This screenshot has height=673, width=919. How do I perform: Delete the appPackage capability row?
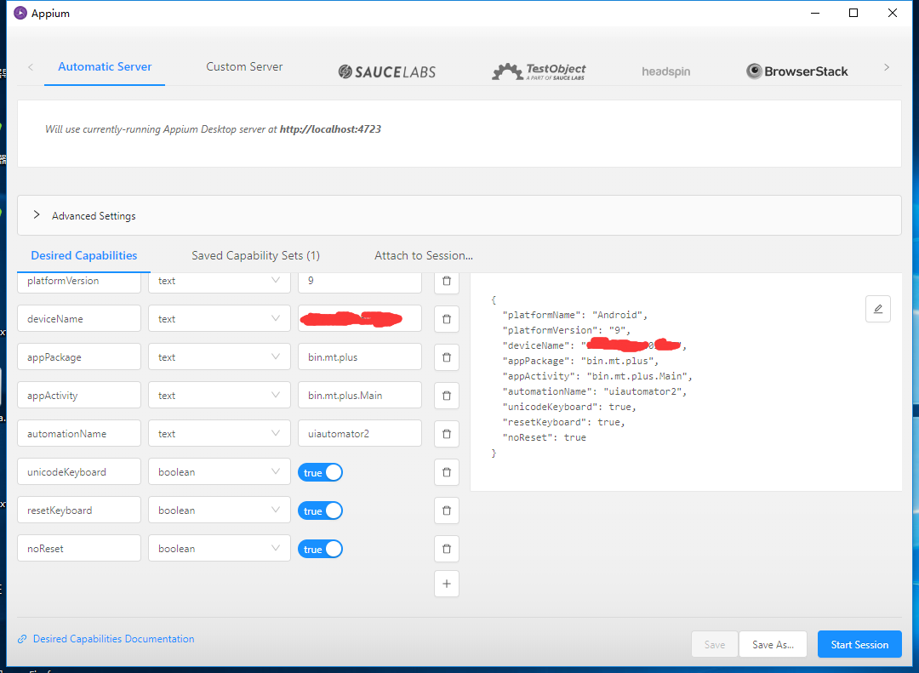click(x=446, y=357)
